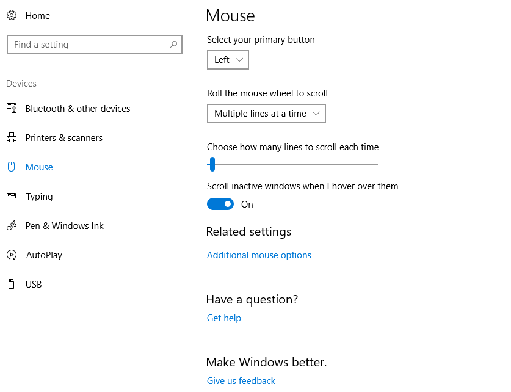Click the search magnifier icon
This screenshot has height=392, width=511.
[173, 45]
